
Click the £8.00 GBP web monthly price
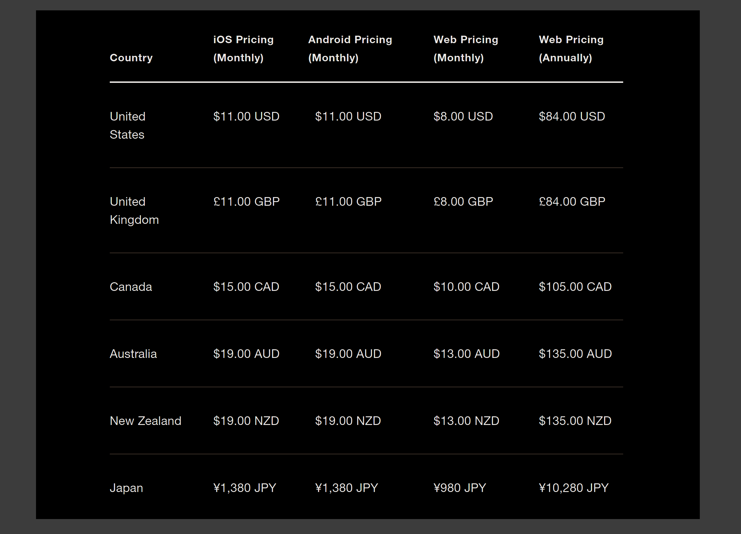463,202
